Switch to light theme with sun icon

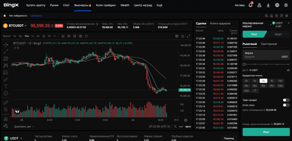pos(286,5)
